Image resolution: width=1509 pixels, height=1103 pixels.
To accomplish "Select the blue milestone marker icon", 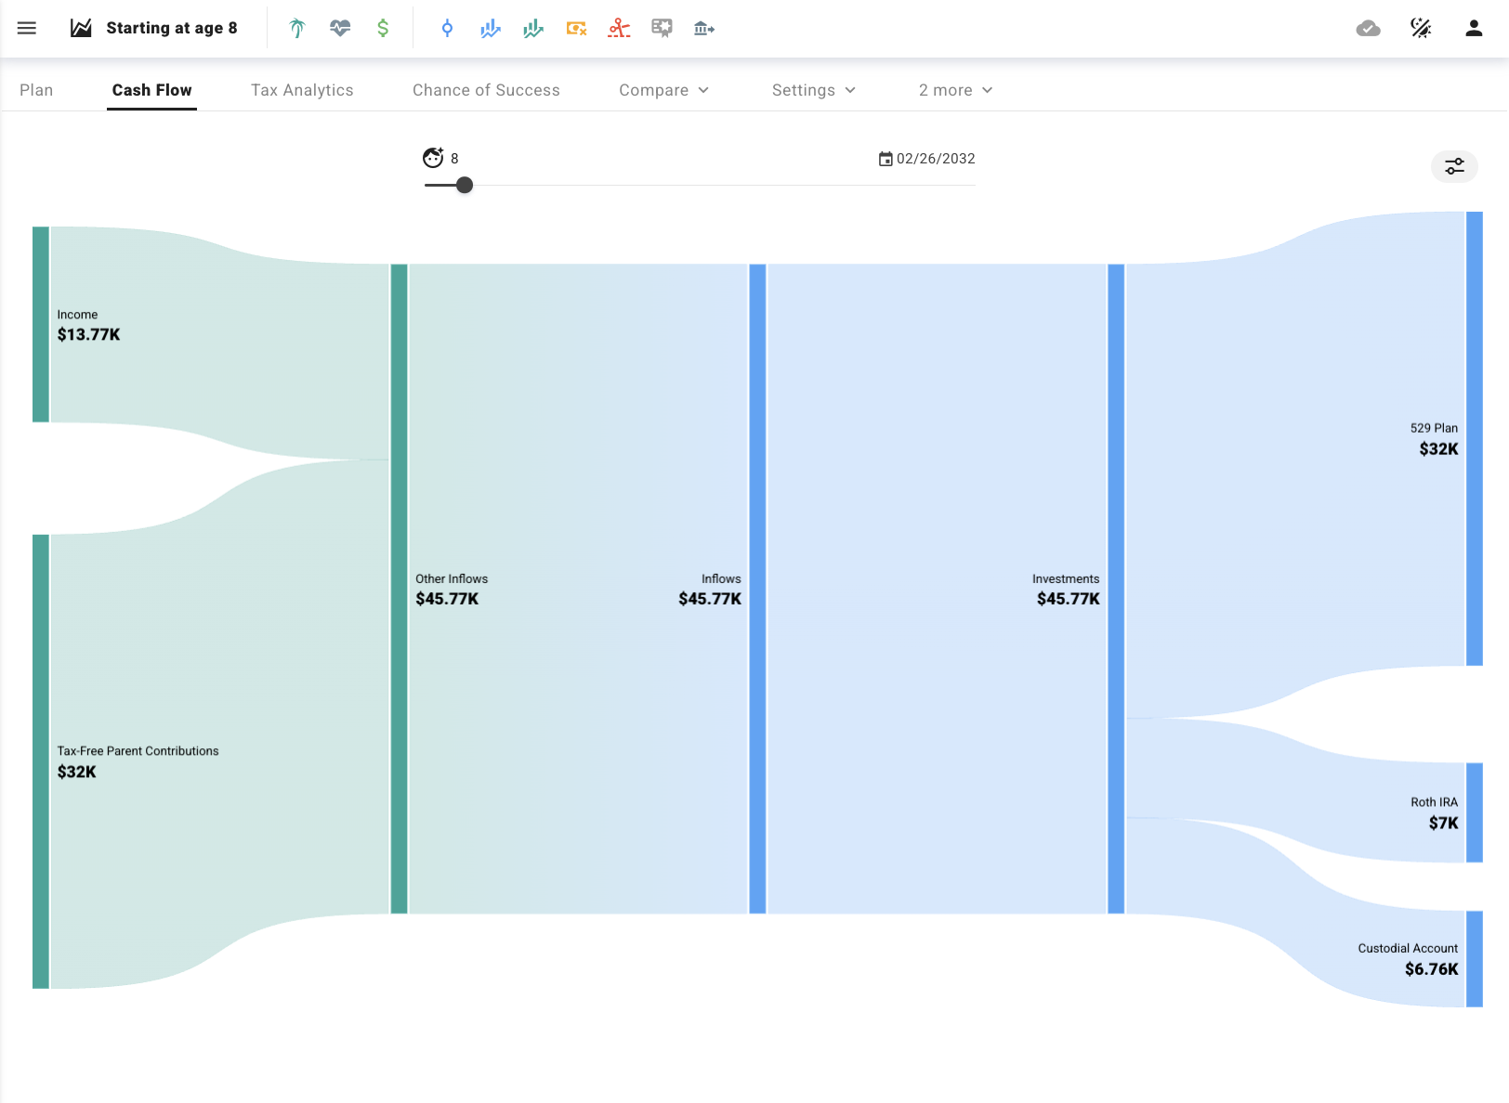I will (x=447, y=28).
